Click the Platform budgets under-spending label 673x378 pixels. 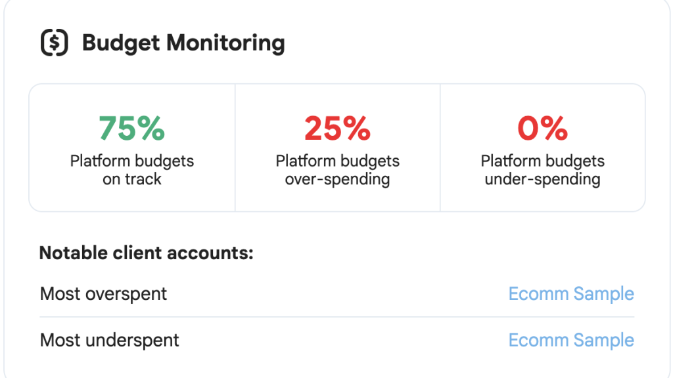coord(542,170)
